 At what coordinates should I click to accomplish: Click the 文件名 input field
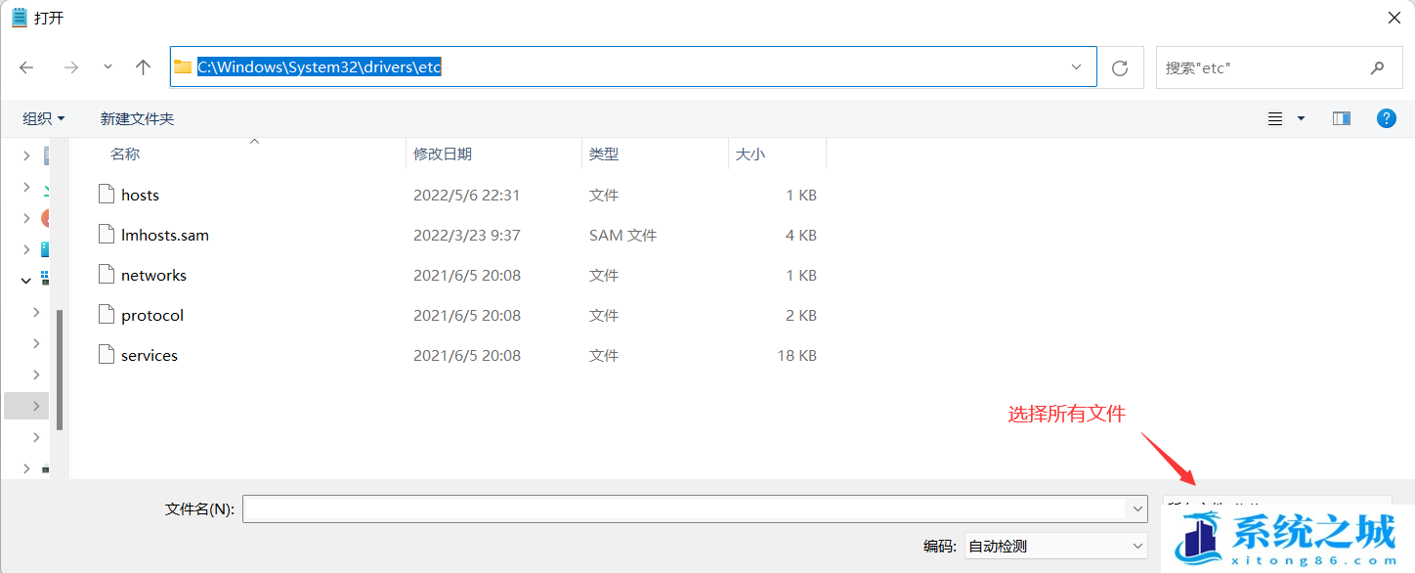coord(684,508)
